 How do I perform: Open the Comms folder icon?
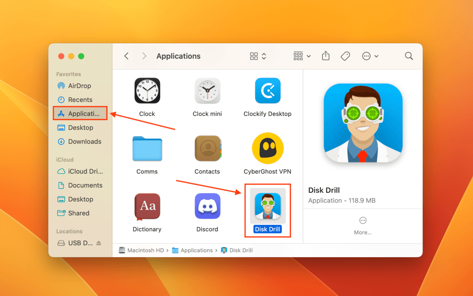[x=147, y=148]
